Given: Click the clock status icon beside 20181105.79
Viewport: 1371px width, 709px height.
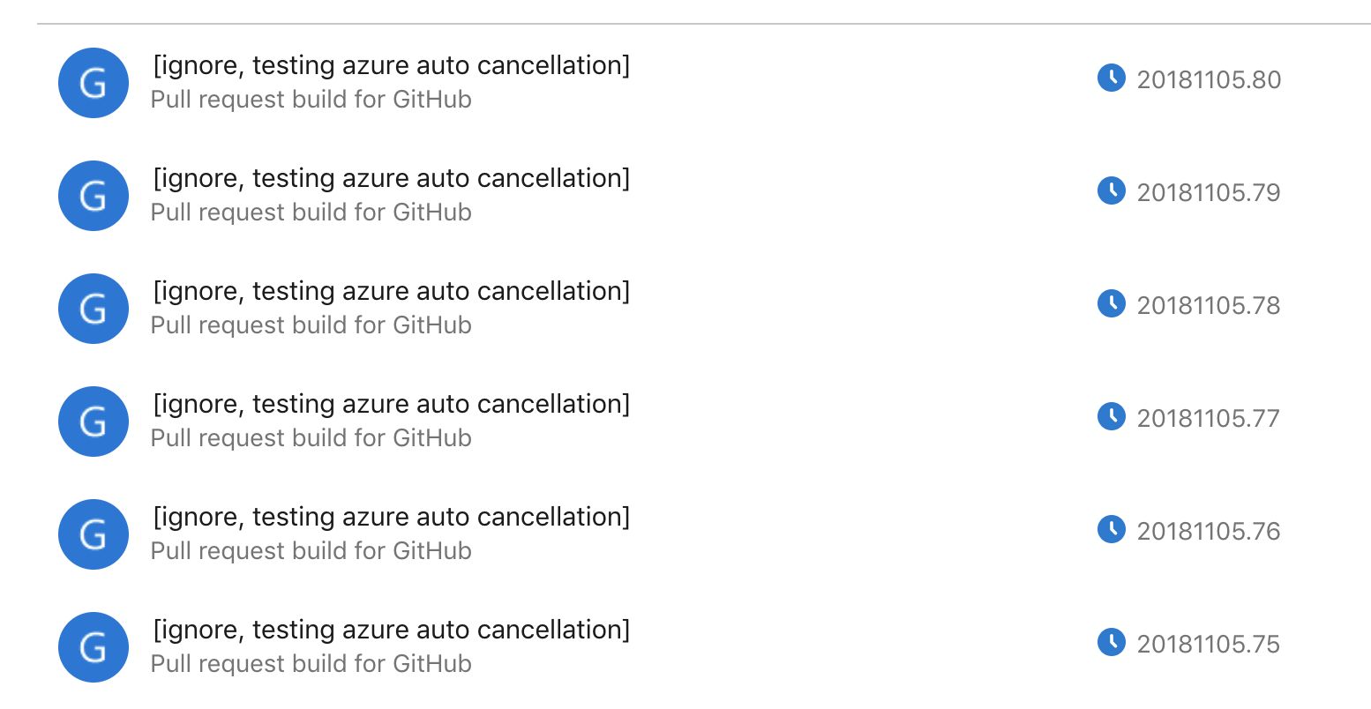Looking at the screenshot, I should (x=1111, y=190).
